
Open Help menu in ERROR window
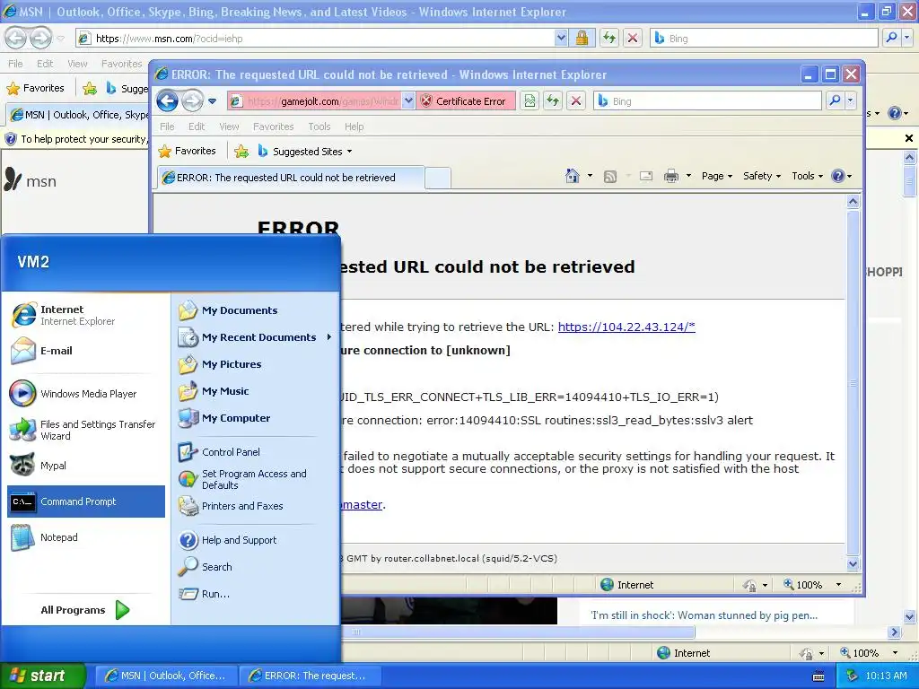click(x=354, y=126)
